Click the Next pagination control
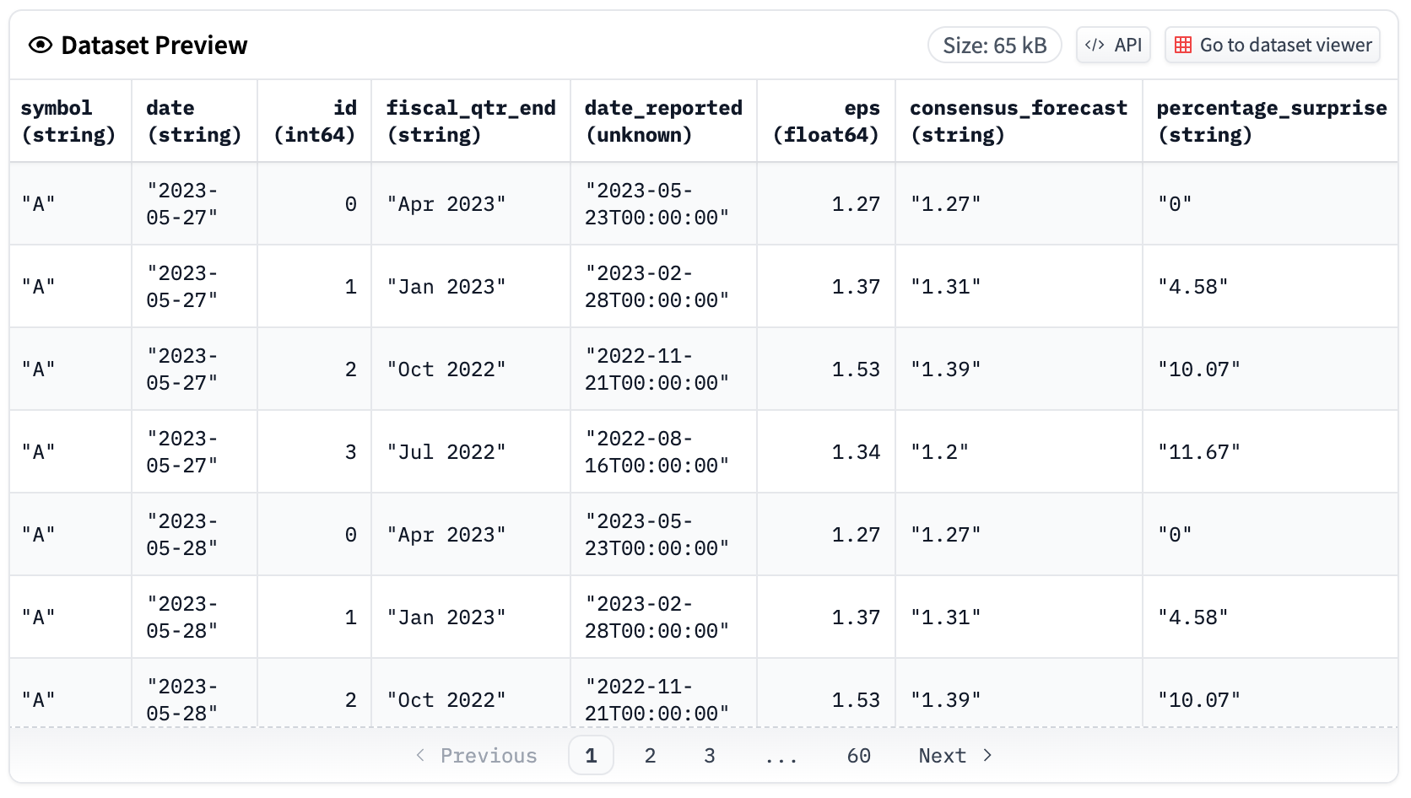 point(943,755)
